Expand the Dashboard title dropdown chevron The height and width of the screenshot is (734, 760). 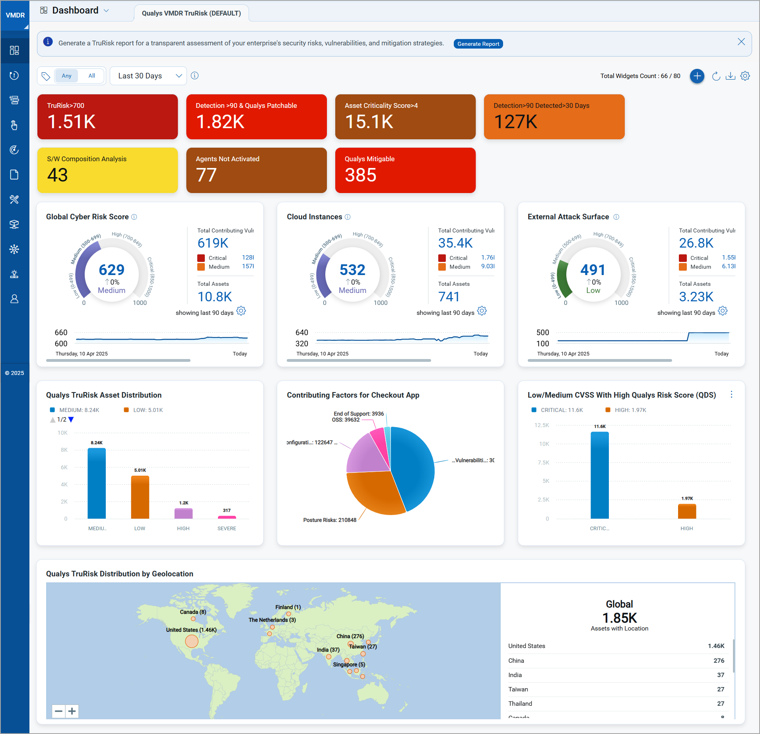click(x=106, y=11)
